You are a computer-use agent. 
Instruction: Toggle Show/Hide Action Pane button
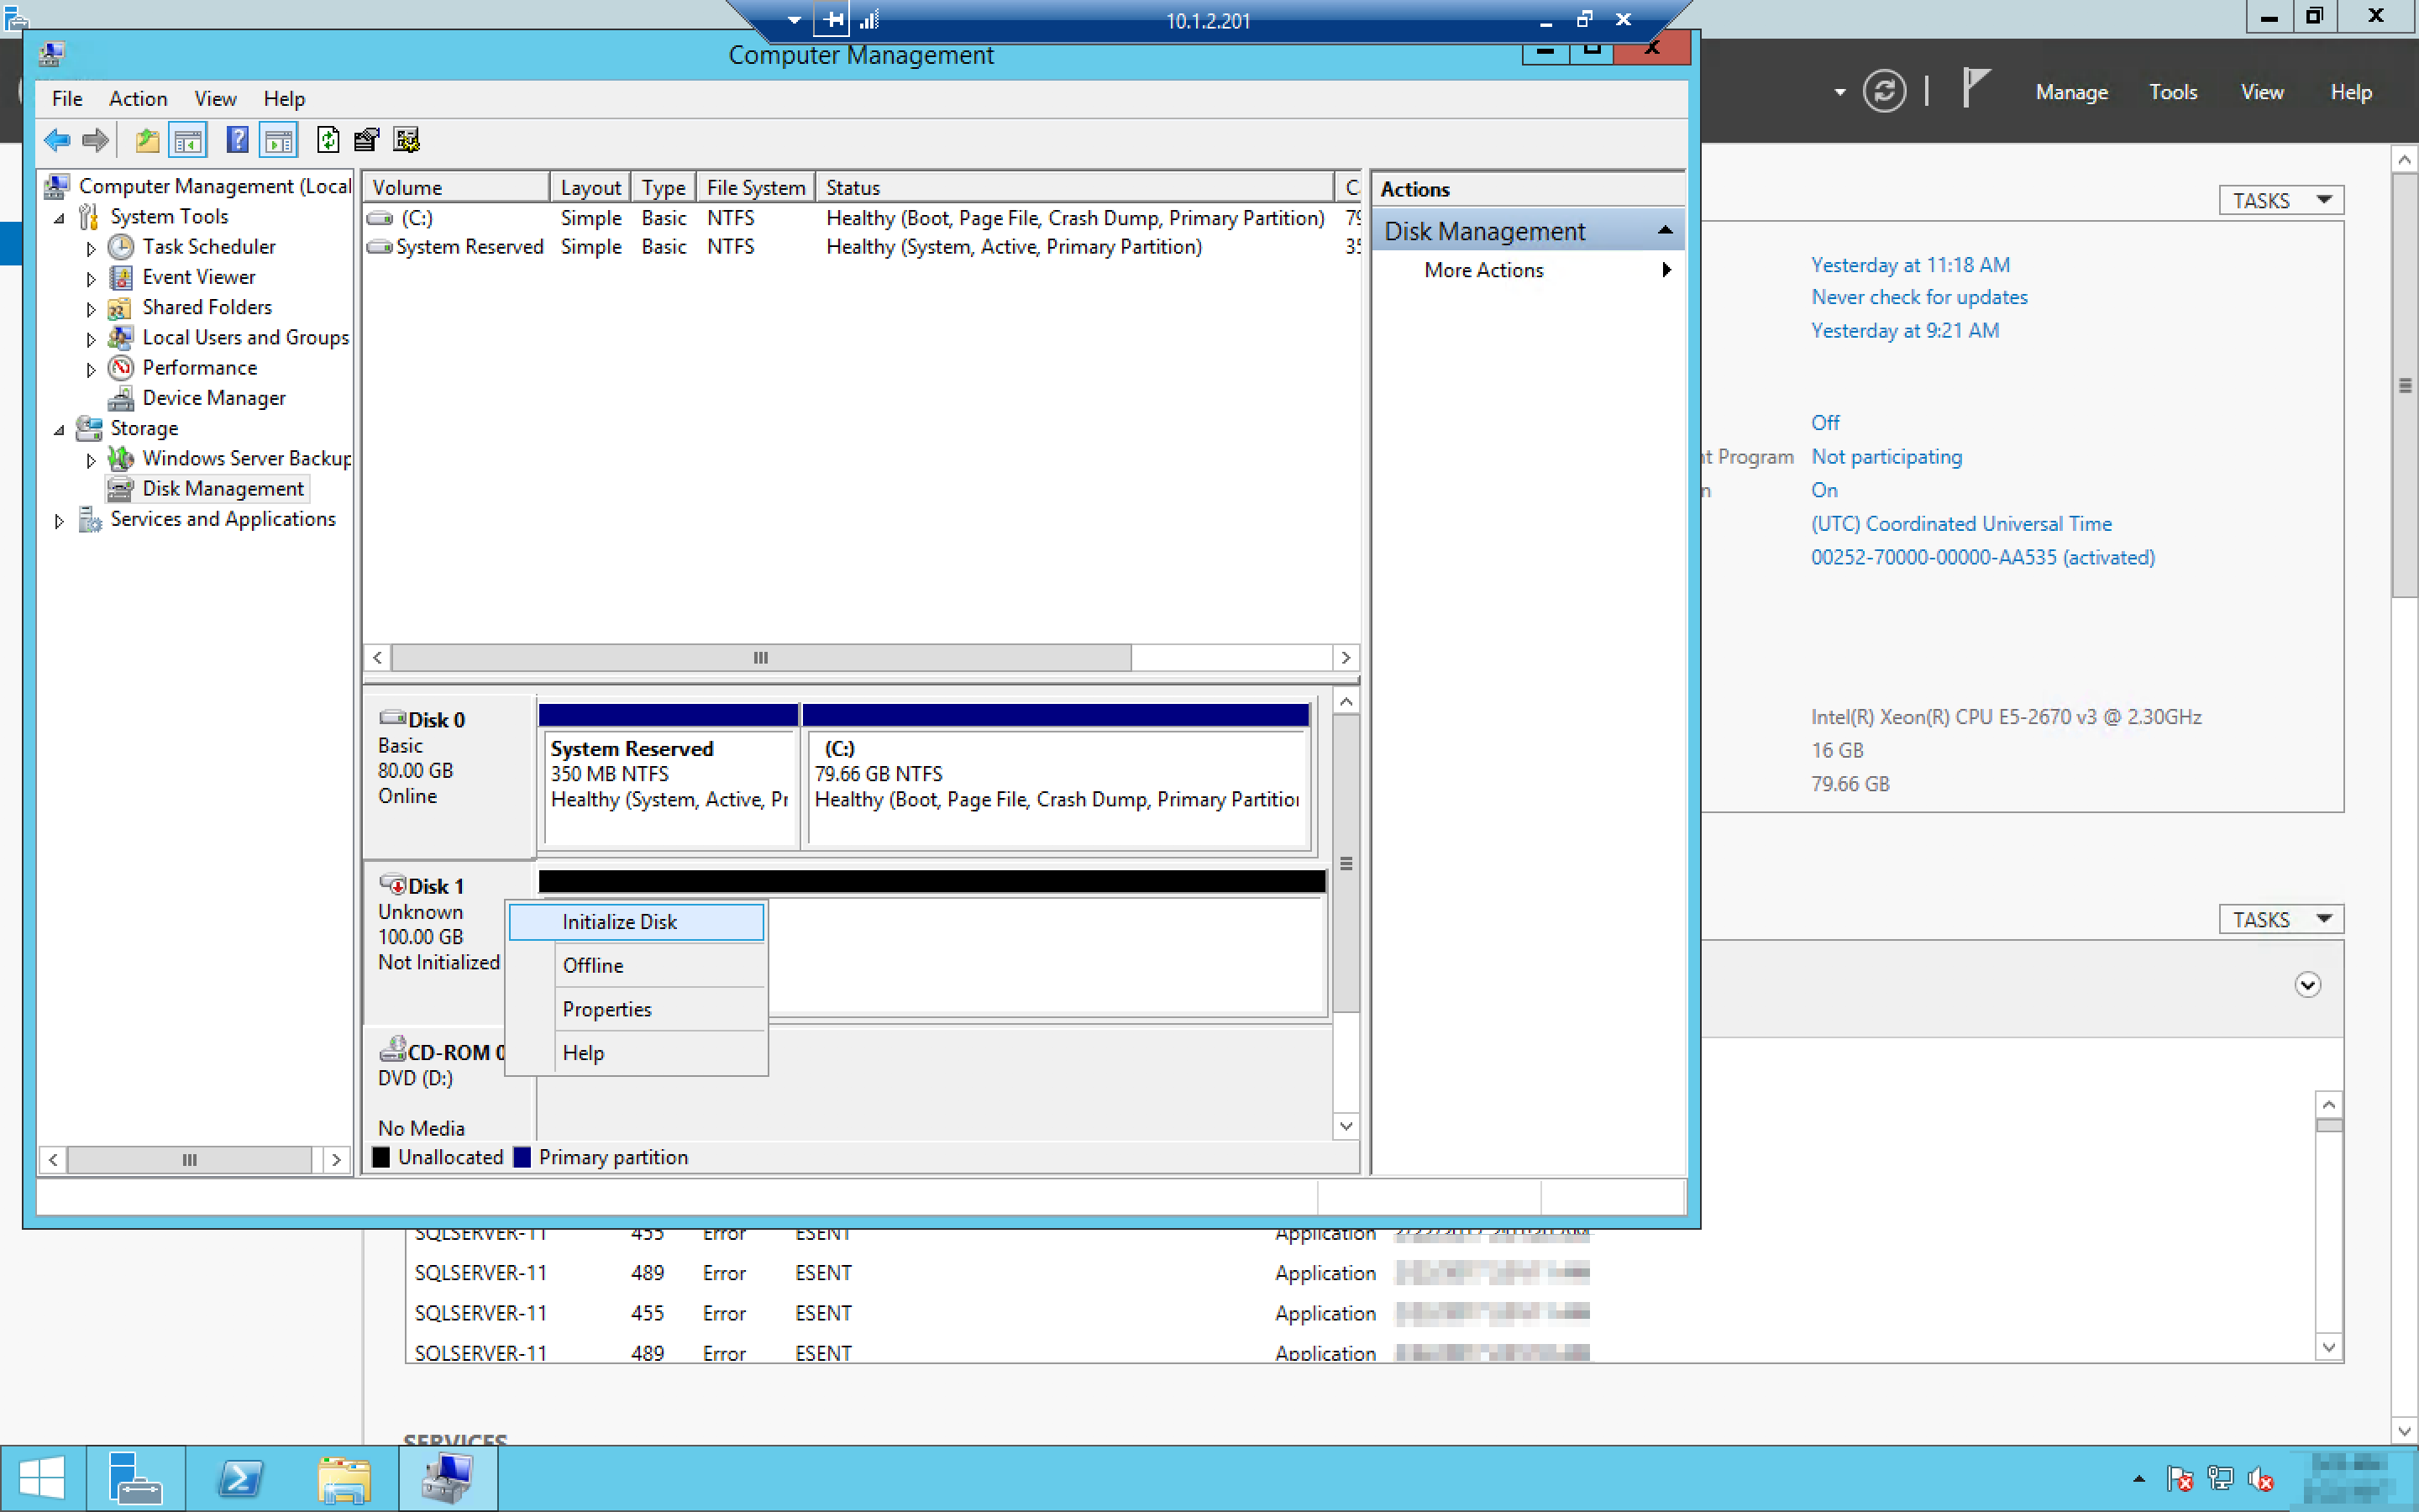(x=279, y=140)
